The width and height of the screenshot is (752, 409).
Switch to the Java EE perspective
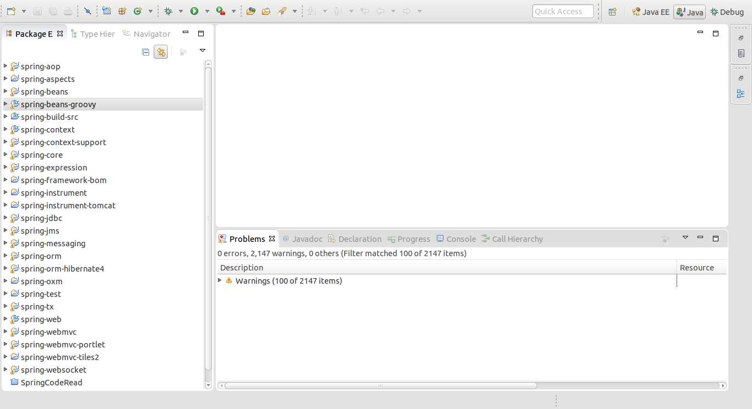pyautogui.click(x=651, y=12)
